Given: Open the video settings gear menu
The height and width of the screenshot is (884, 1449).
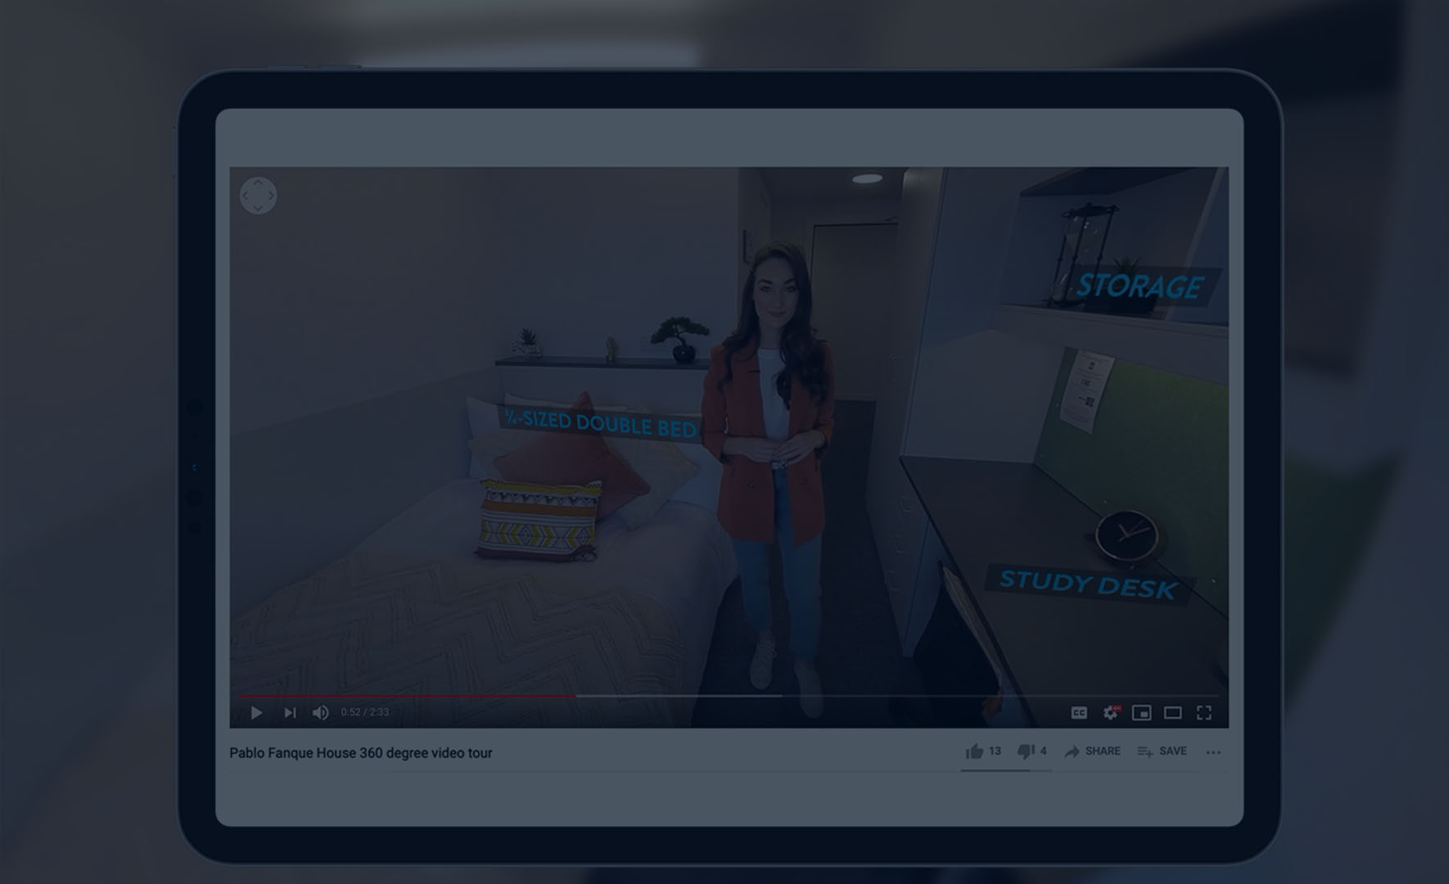Looking at the screenshot, I should tap(1110, 713).
